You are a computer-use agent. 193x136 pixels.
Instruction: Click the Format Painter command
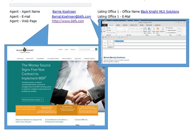(111, 33)
